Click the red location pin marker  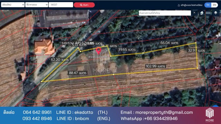[98, 51]
